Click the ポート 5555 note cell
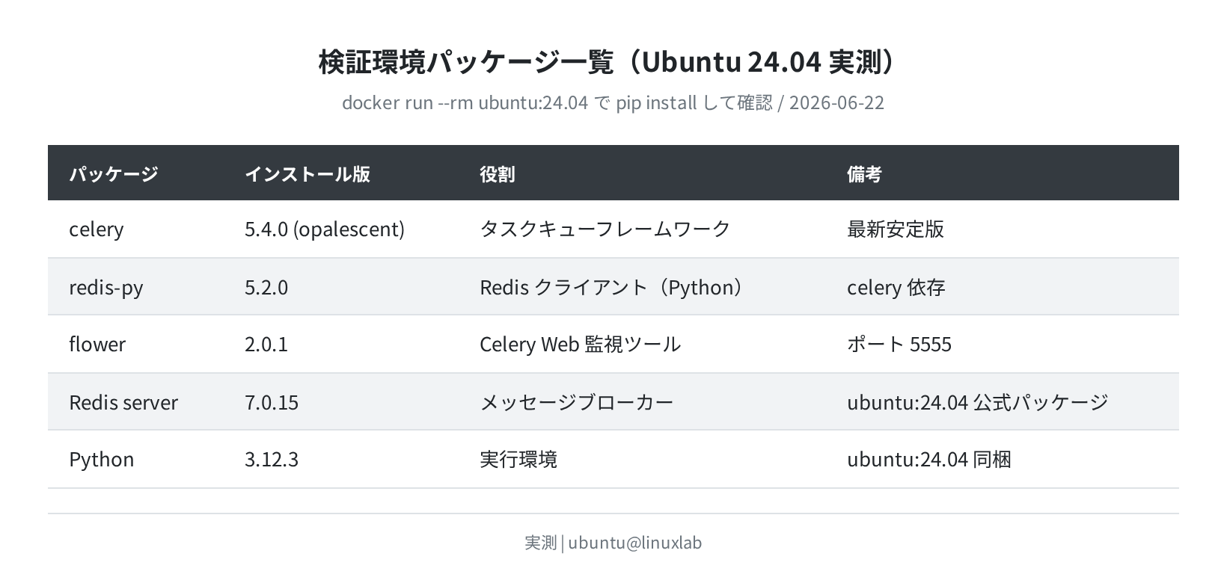 click(899, 344)
